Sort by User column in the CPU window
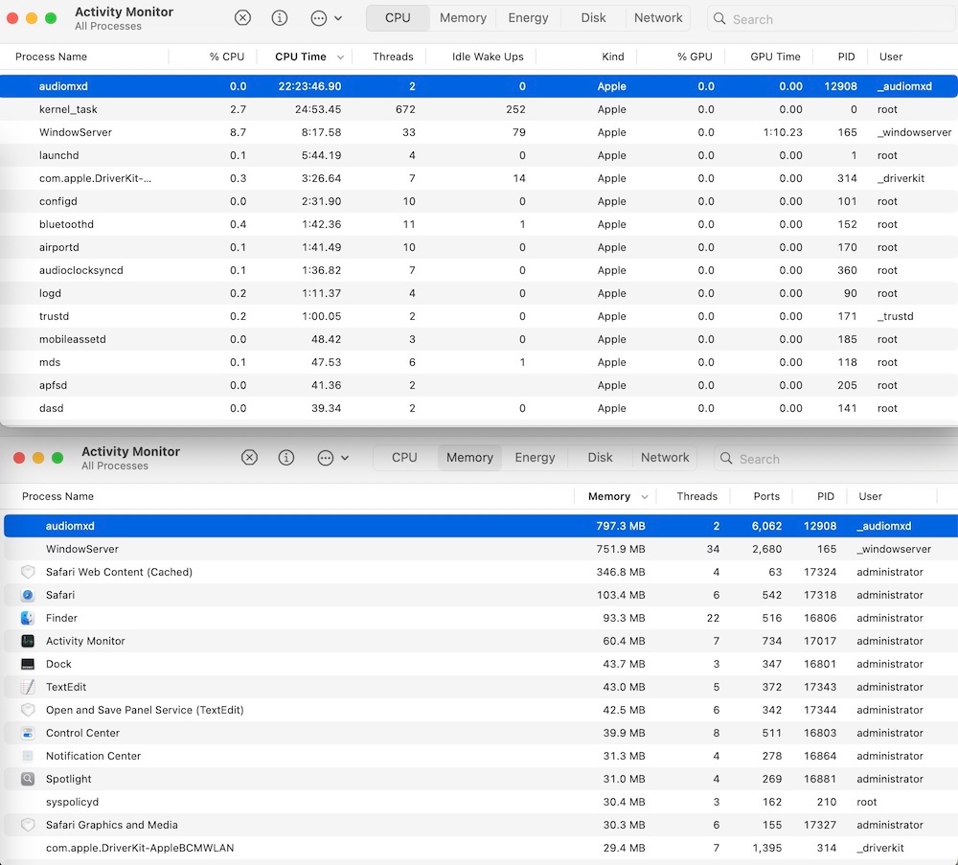This screenshot has width=958, height=865. point(912,57)
